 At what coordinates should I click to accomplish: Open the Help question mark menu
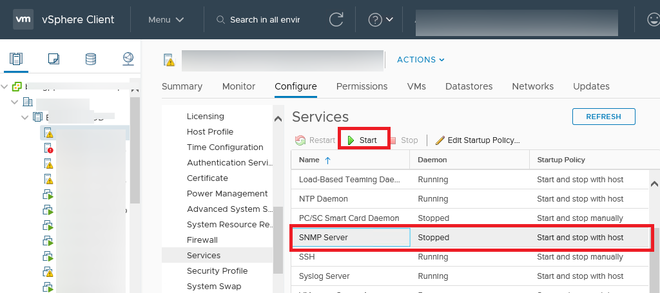(380, 19)
